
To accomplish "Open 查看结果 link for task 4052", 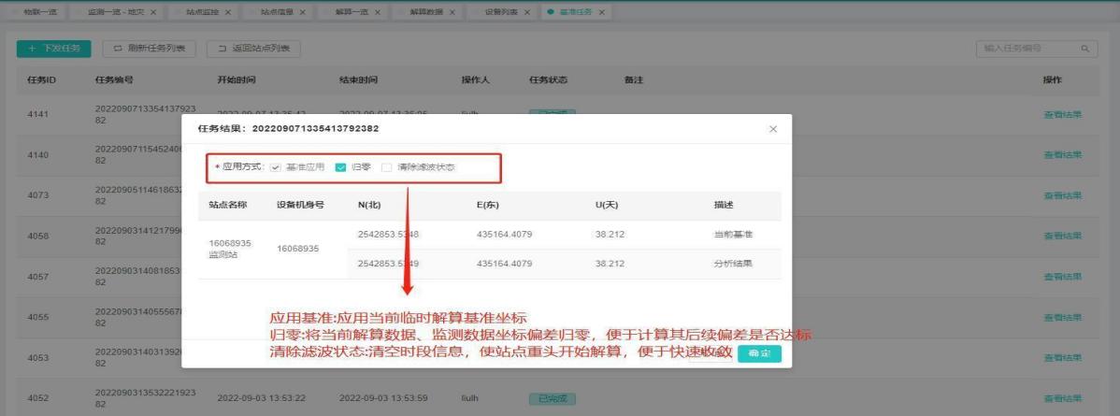I will [x=1062, y=397].
